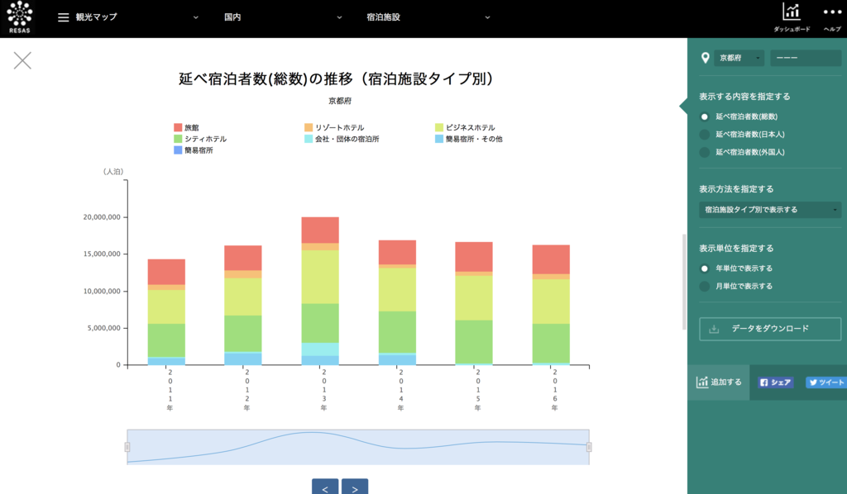Click the 2014年 stacked bar
847x494 pixels.
[x=397, y=302]
